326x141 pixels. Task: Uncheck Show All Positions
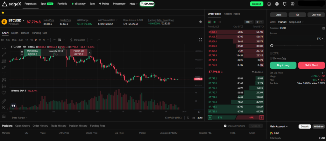click(225, 126)
